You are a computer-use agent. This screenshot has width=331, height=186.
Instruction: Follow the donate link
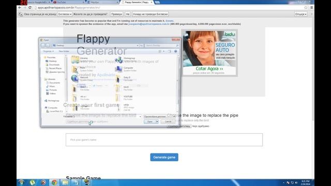[169, 21]
